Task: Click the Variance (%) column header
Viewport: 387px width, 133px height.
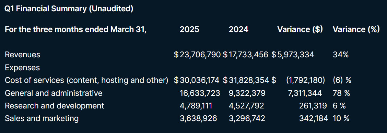Action: (x=356, y=29)
